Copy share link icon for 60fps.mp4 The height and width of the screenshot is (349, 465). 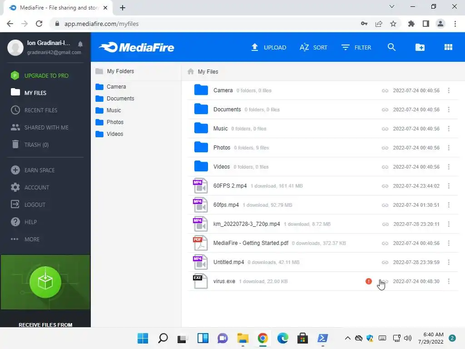385,205
